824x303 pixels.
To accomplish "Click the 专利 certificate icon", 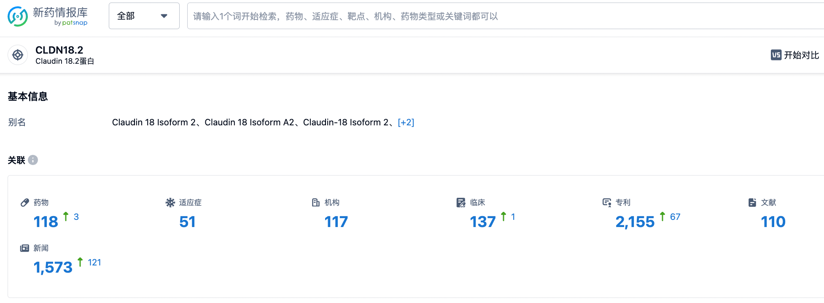I will (607, 203).
